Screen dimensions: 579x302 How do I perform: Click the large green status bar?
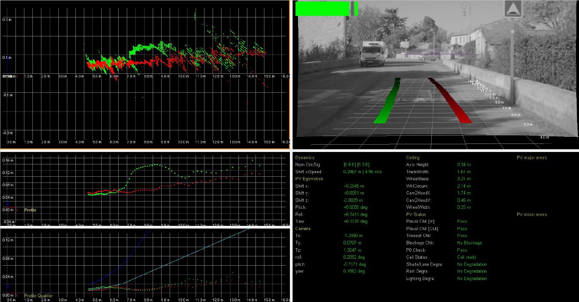[x=322, y=9]
